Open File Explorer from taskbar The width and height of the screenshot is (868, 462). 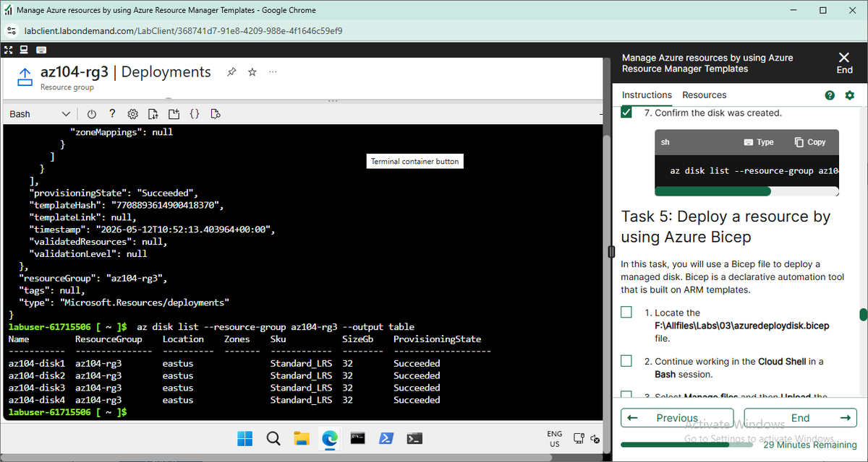click(301, 438)
